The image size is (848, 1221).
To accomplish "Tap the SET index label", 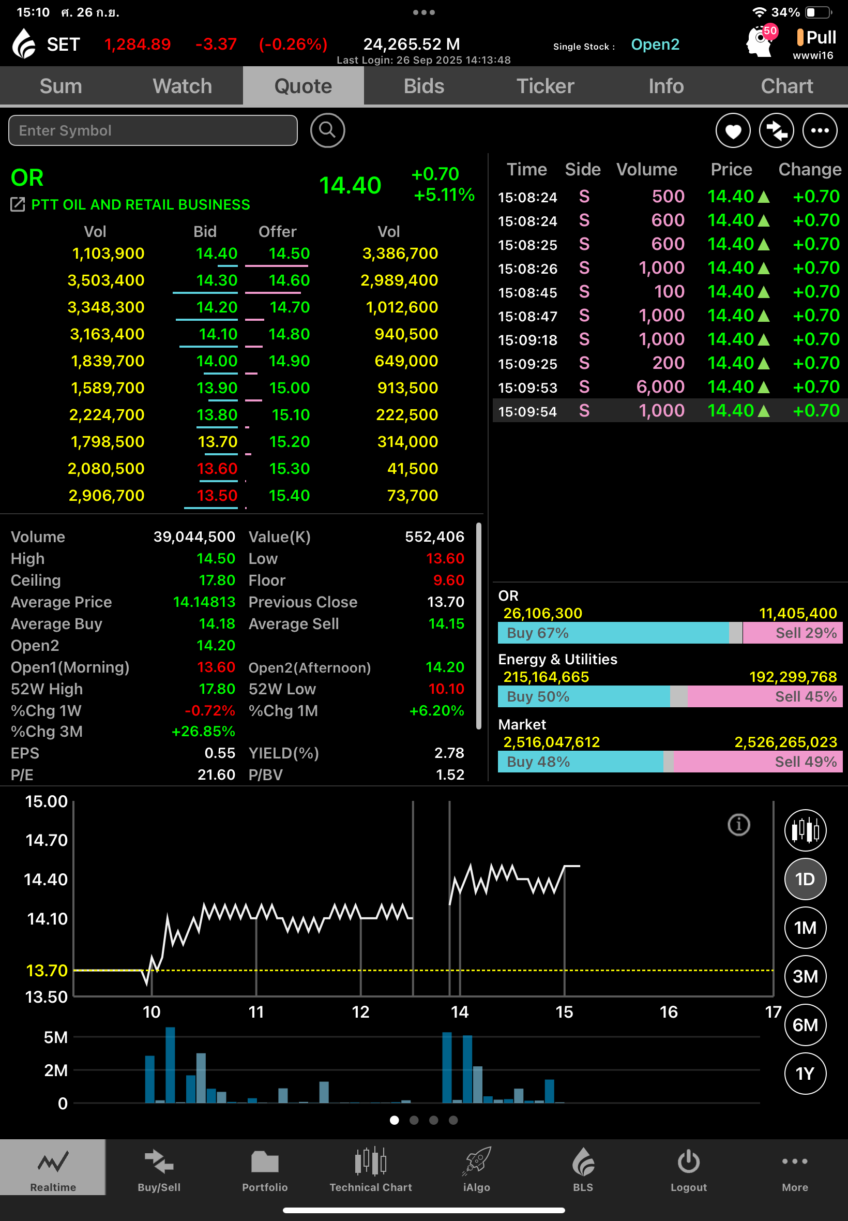I will click(63, 44).
